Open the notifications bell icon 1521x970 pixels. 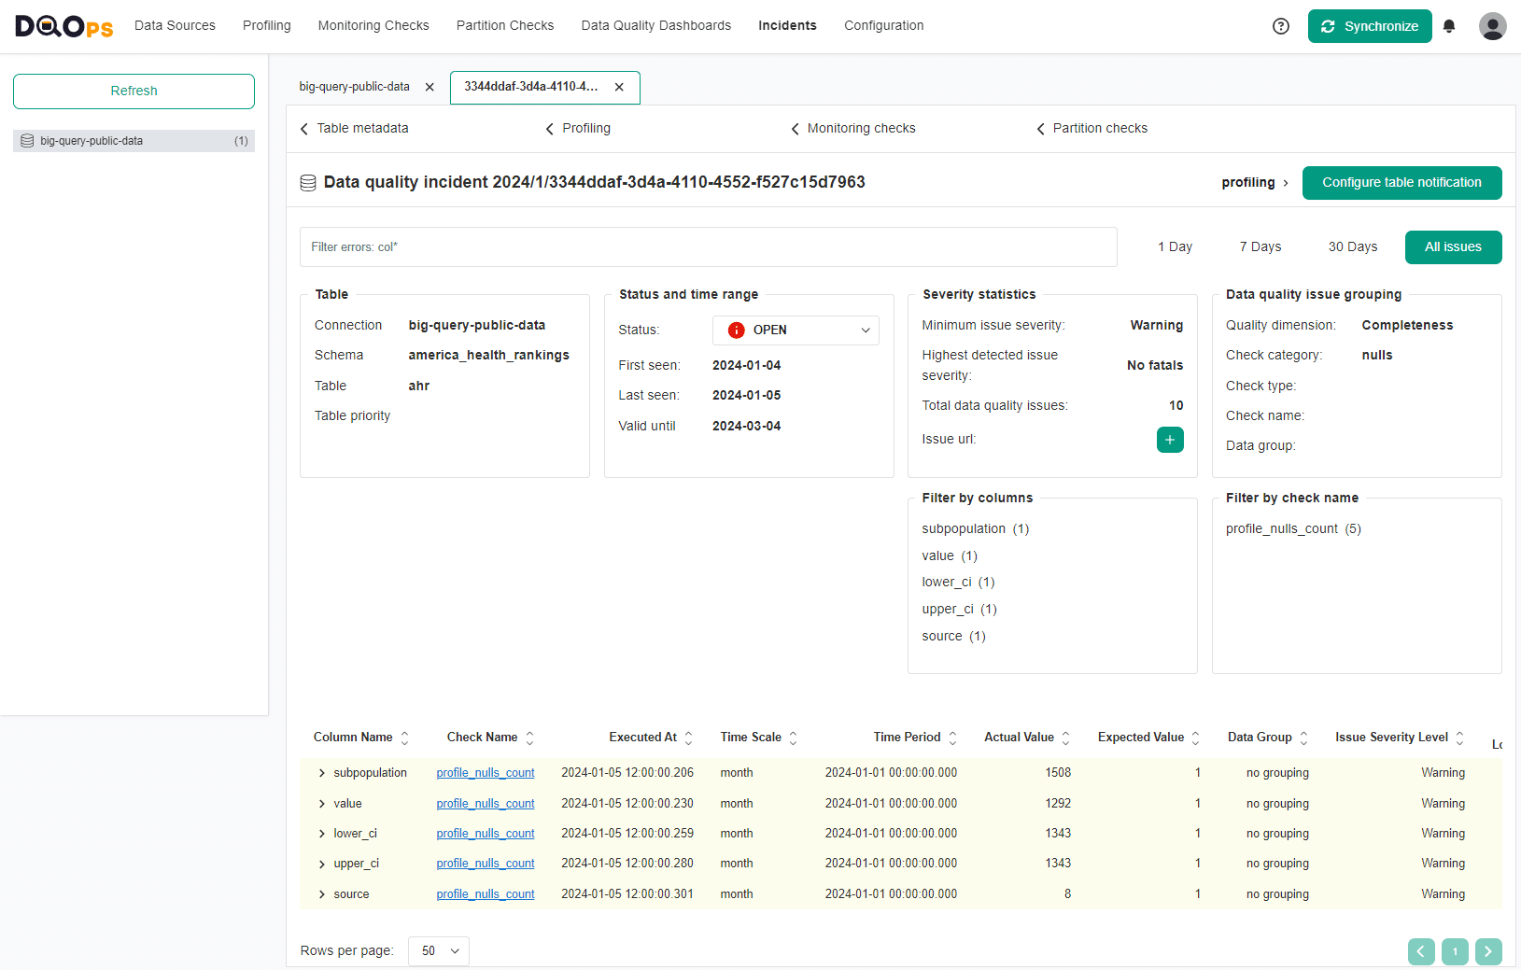[1449, 26]
